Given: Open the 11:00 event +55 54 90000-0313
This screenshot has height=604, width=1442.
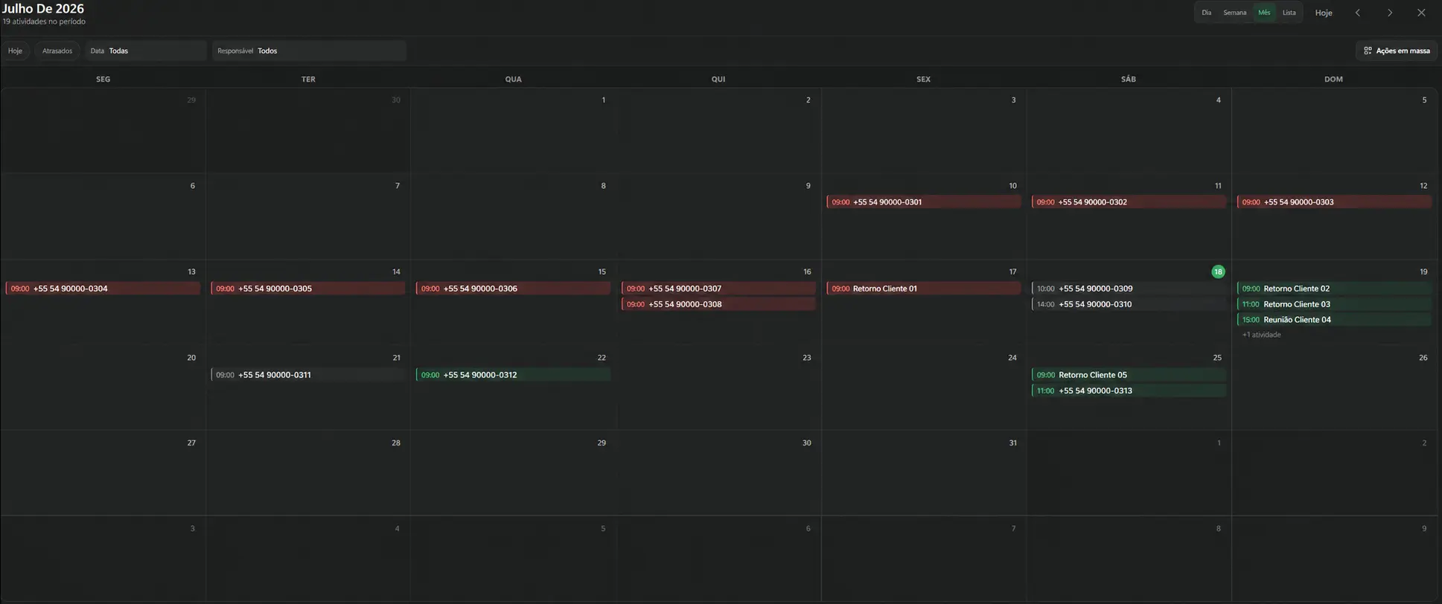Looking at the screenshot, I should 1129,390.
